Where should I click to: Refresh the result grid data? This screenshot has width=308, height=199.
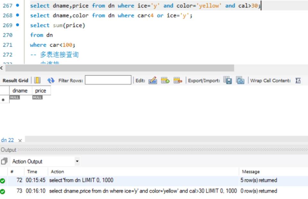51,80
